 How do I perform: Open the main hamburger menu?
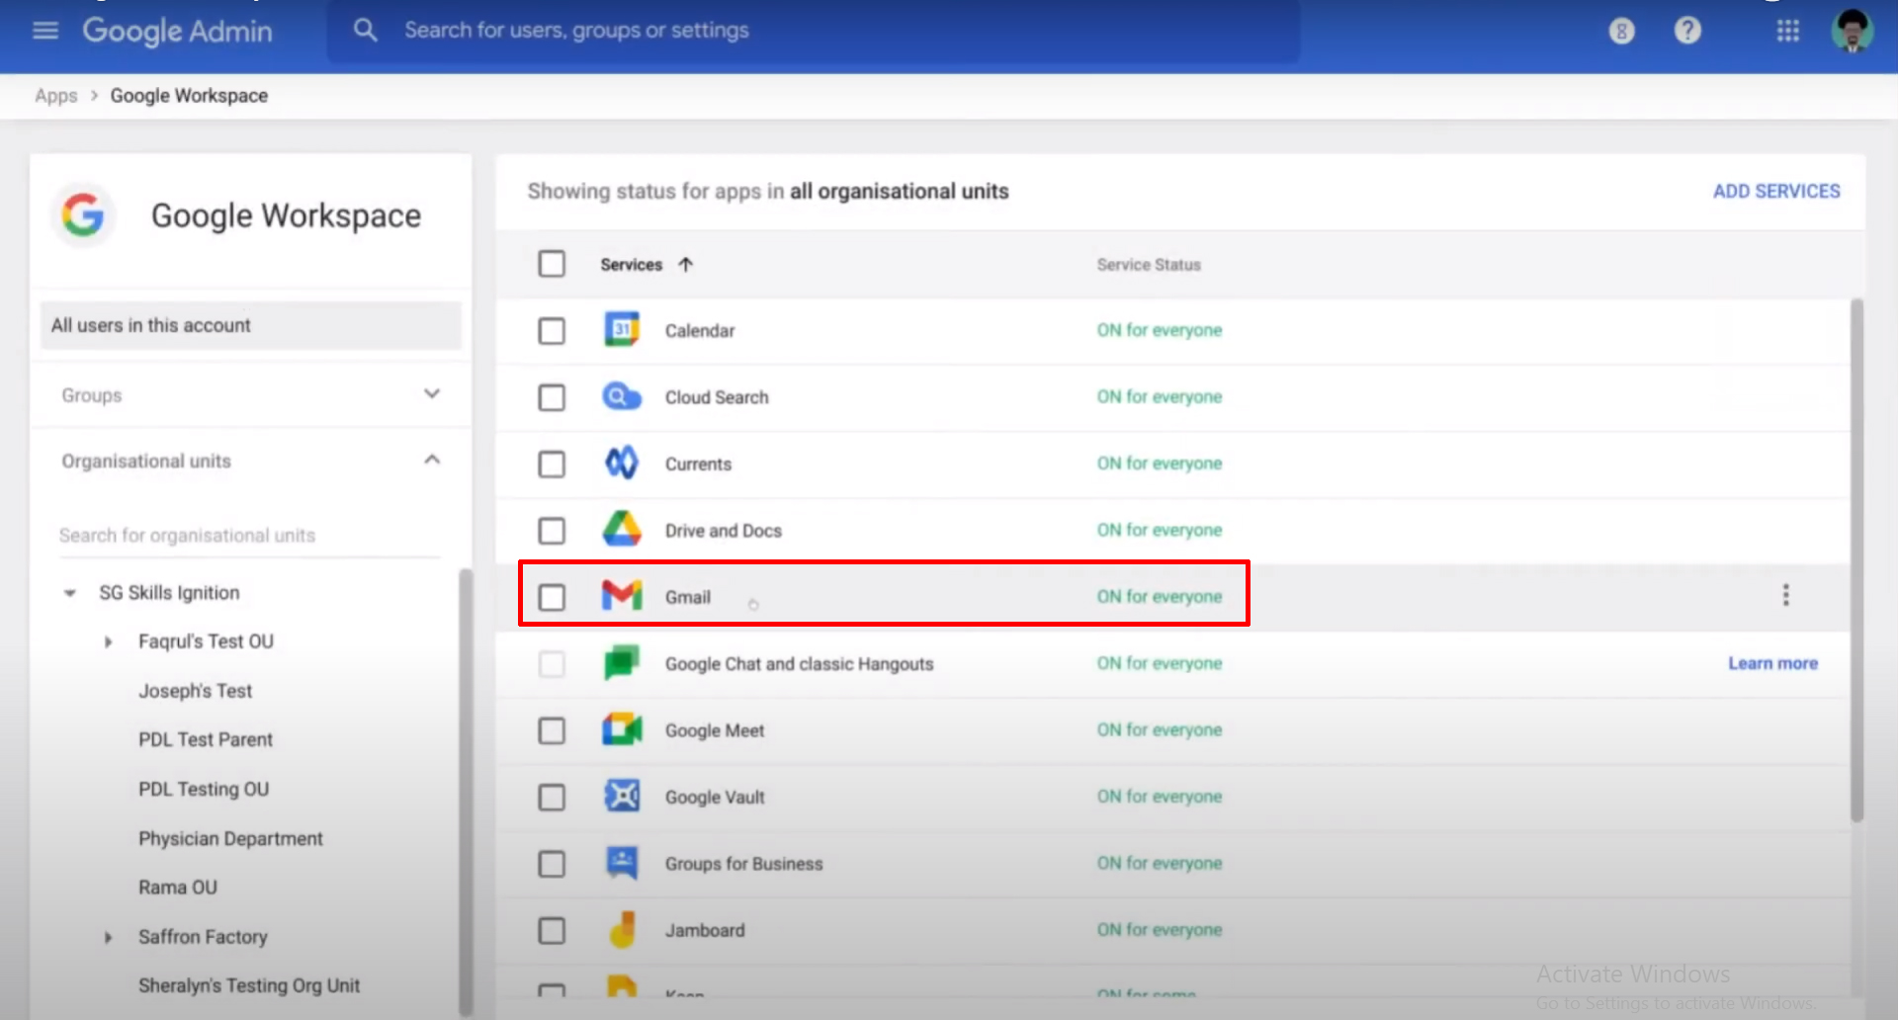pos(45,31)
